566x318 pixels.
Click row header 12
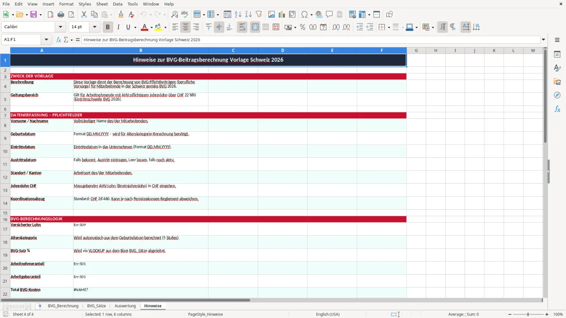click(x=5, y=177)
